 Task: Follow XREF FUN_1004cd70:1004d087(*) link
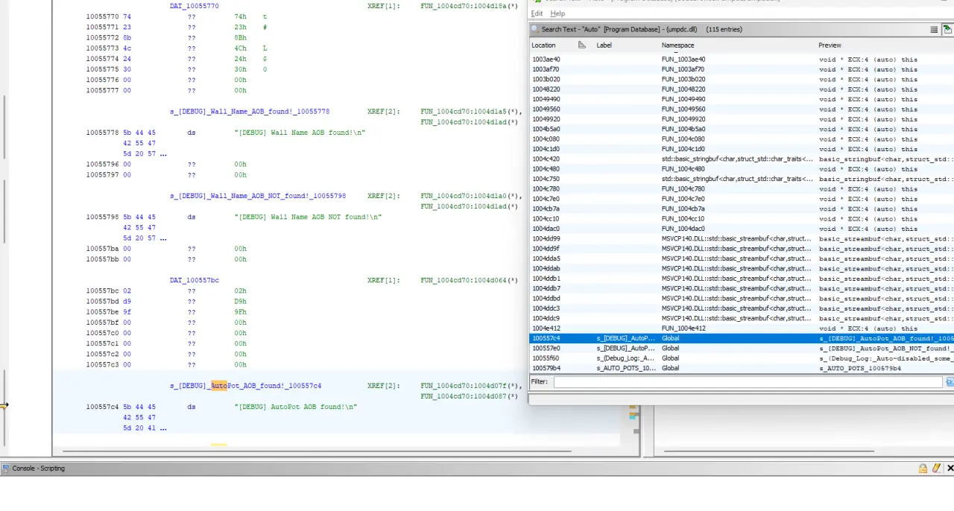pyautogui.click(x=470, y=396)
